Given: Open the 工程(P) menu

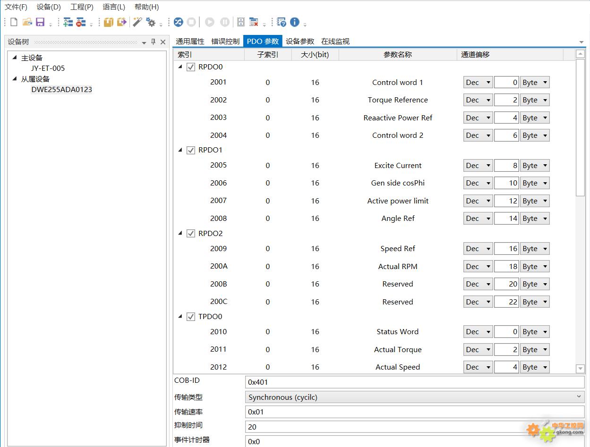Looking at the screenshot, I should [x=82, y=7].
